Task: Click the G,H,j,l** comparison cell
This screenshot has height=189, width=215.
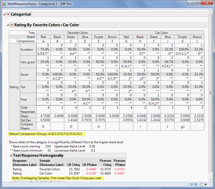Action: click(154, 103)
